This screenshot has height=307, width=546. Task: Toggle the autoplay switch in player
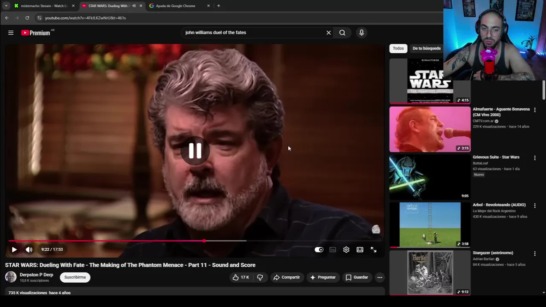(319, 249)
